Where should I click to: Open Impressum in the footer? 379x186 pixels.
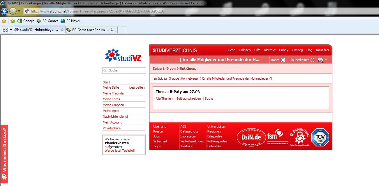point(188,136)
